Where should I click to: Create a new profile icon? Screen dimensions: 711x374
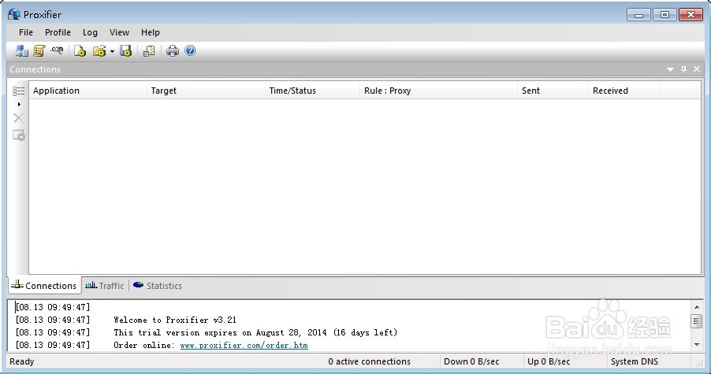pyautogui.click(x=80, y=50)
